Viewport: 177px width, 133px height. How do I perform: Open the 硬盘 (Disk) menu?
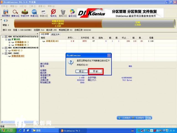tap(13, 6)
